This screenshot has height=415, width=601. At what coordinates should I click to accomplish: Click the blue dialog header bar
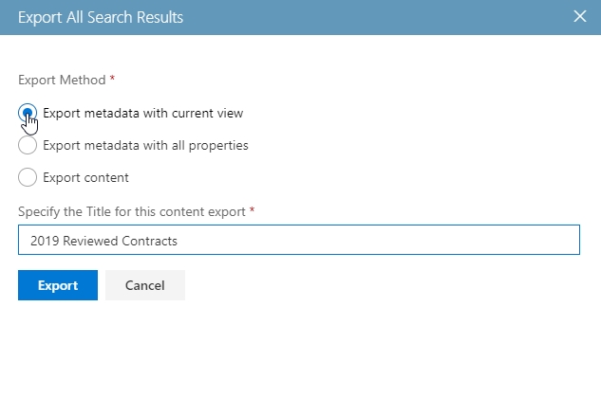[x=380, y=17]
